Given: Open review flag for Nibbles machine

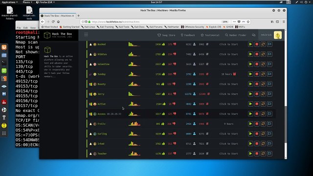Looking at the screenshot, I should click(269, 54).
